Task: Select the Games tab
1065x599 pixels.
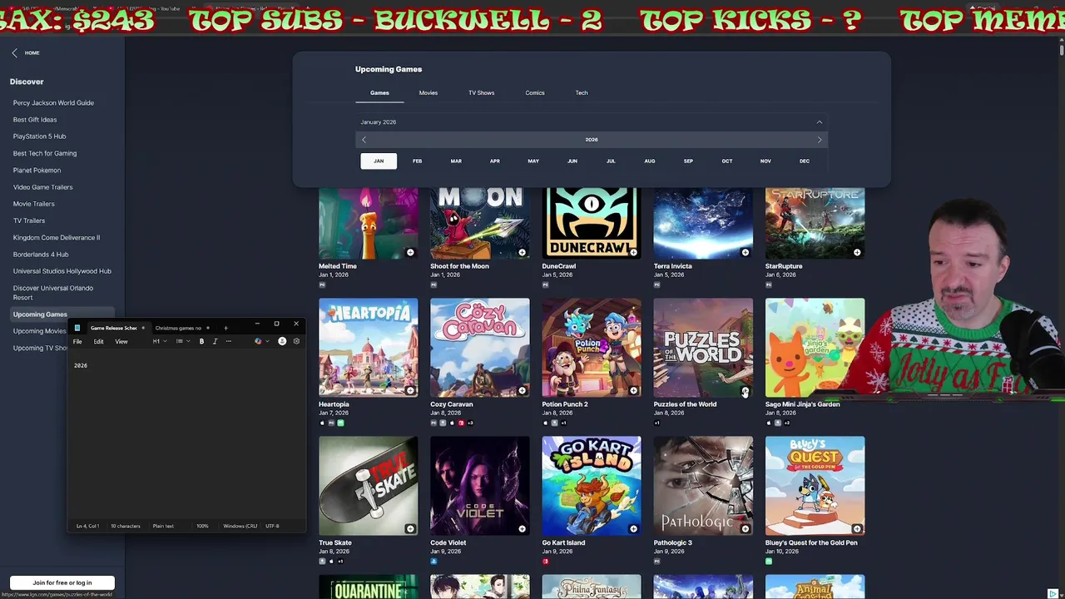Action: pyautogui.click(x=379, y=93)
